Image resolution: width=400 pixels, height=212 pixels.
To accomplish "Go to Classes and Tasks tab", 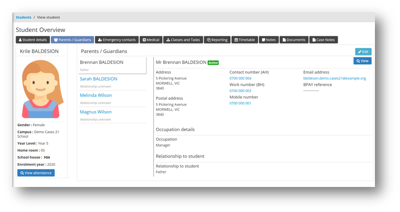I will point(183,40).
